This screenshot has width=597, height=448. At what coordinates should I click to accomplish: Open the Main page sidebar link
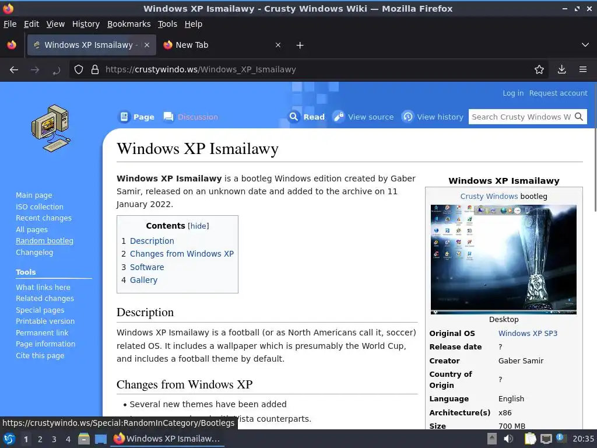[x=34, y=195]
